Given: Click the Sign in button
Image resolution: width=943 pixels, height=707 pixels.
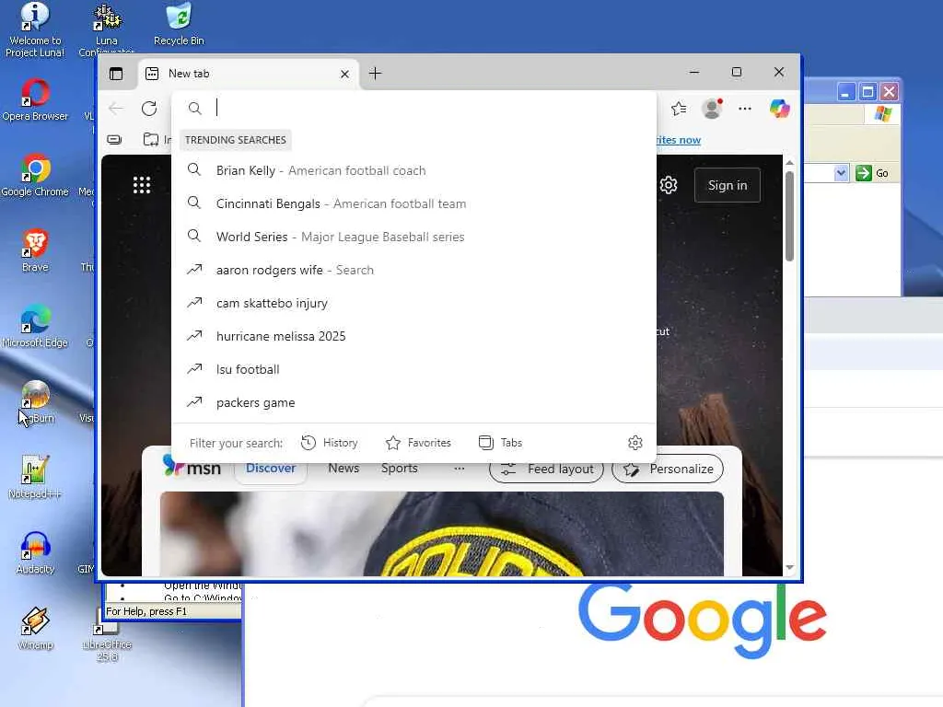Looking at the screenshot, I should point(728,185).
